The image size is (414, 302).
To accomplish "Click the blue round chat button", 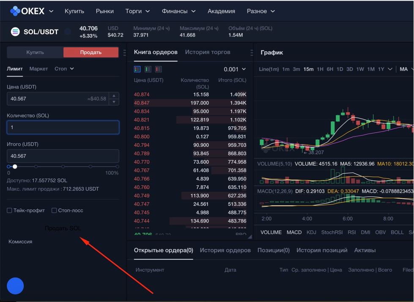I will pyautogui.click(x=15, y=286).
